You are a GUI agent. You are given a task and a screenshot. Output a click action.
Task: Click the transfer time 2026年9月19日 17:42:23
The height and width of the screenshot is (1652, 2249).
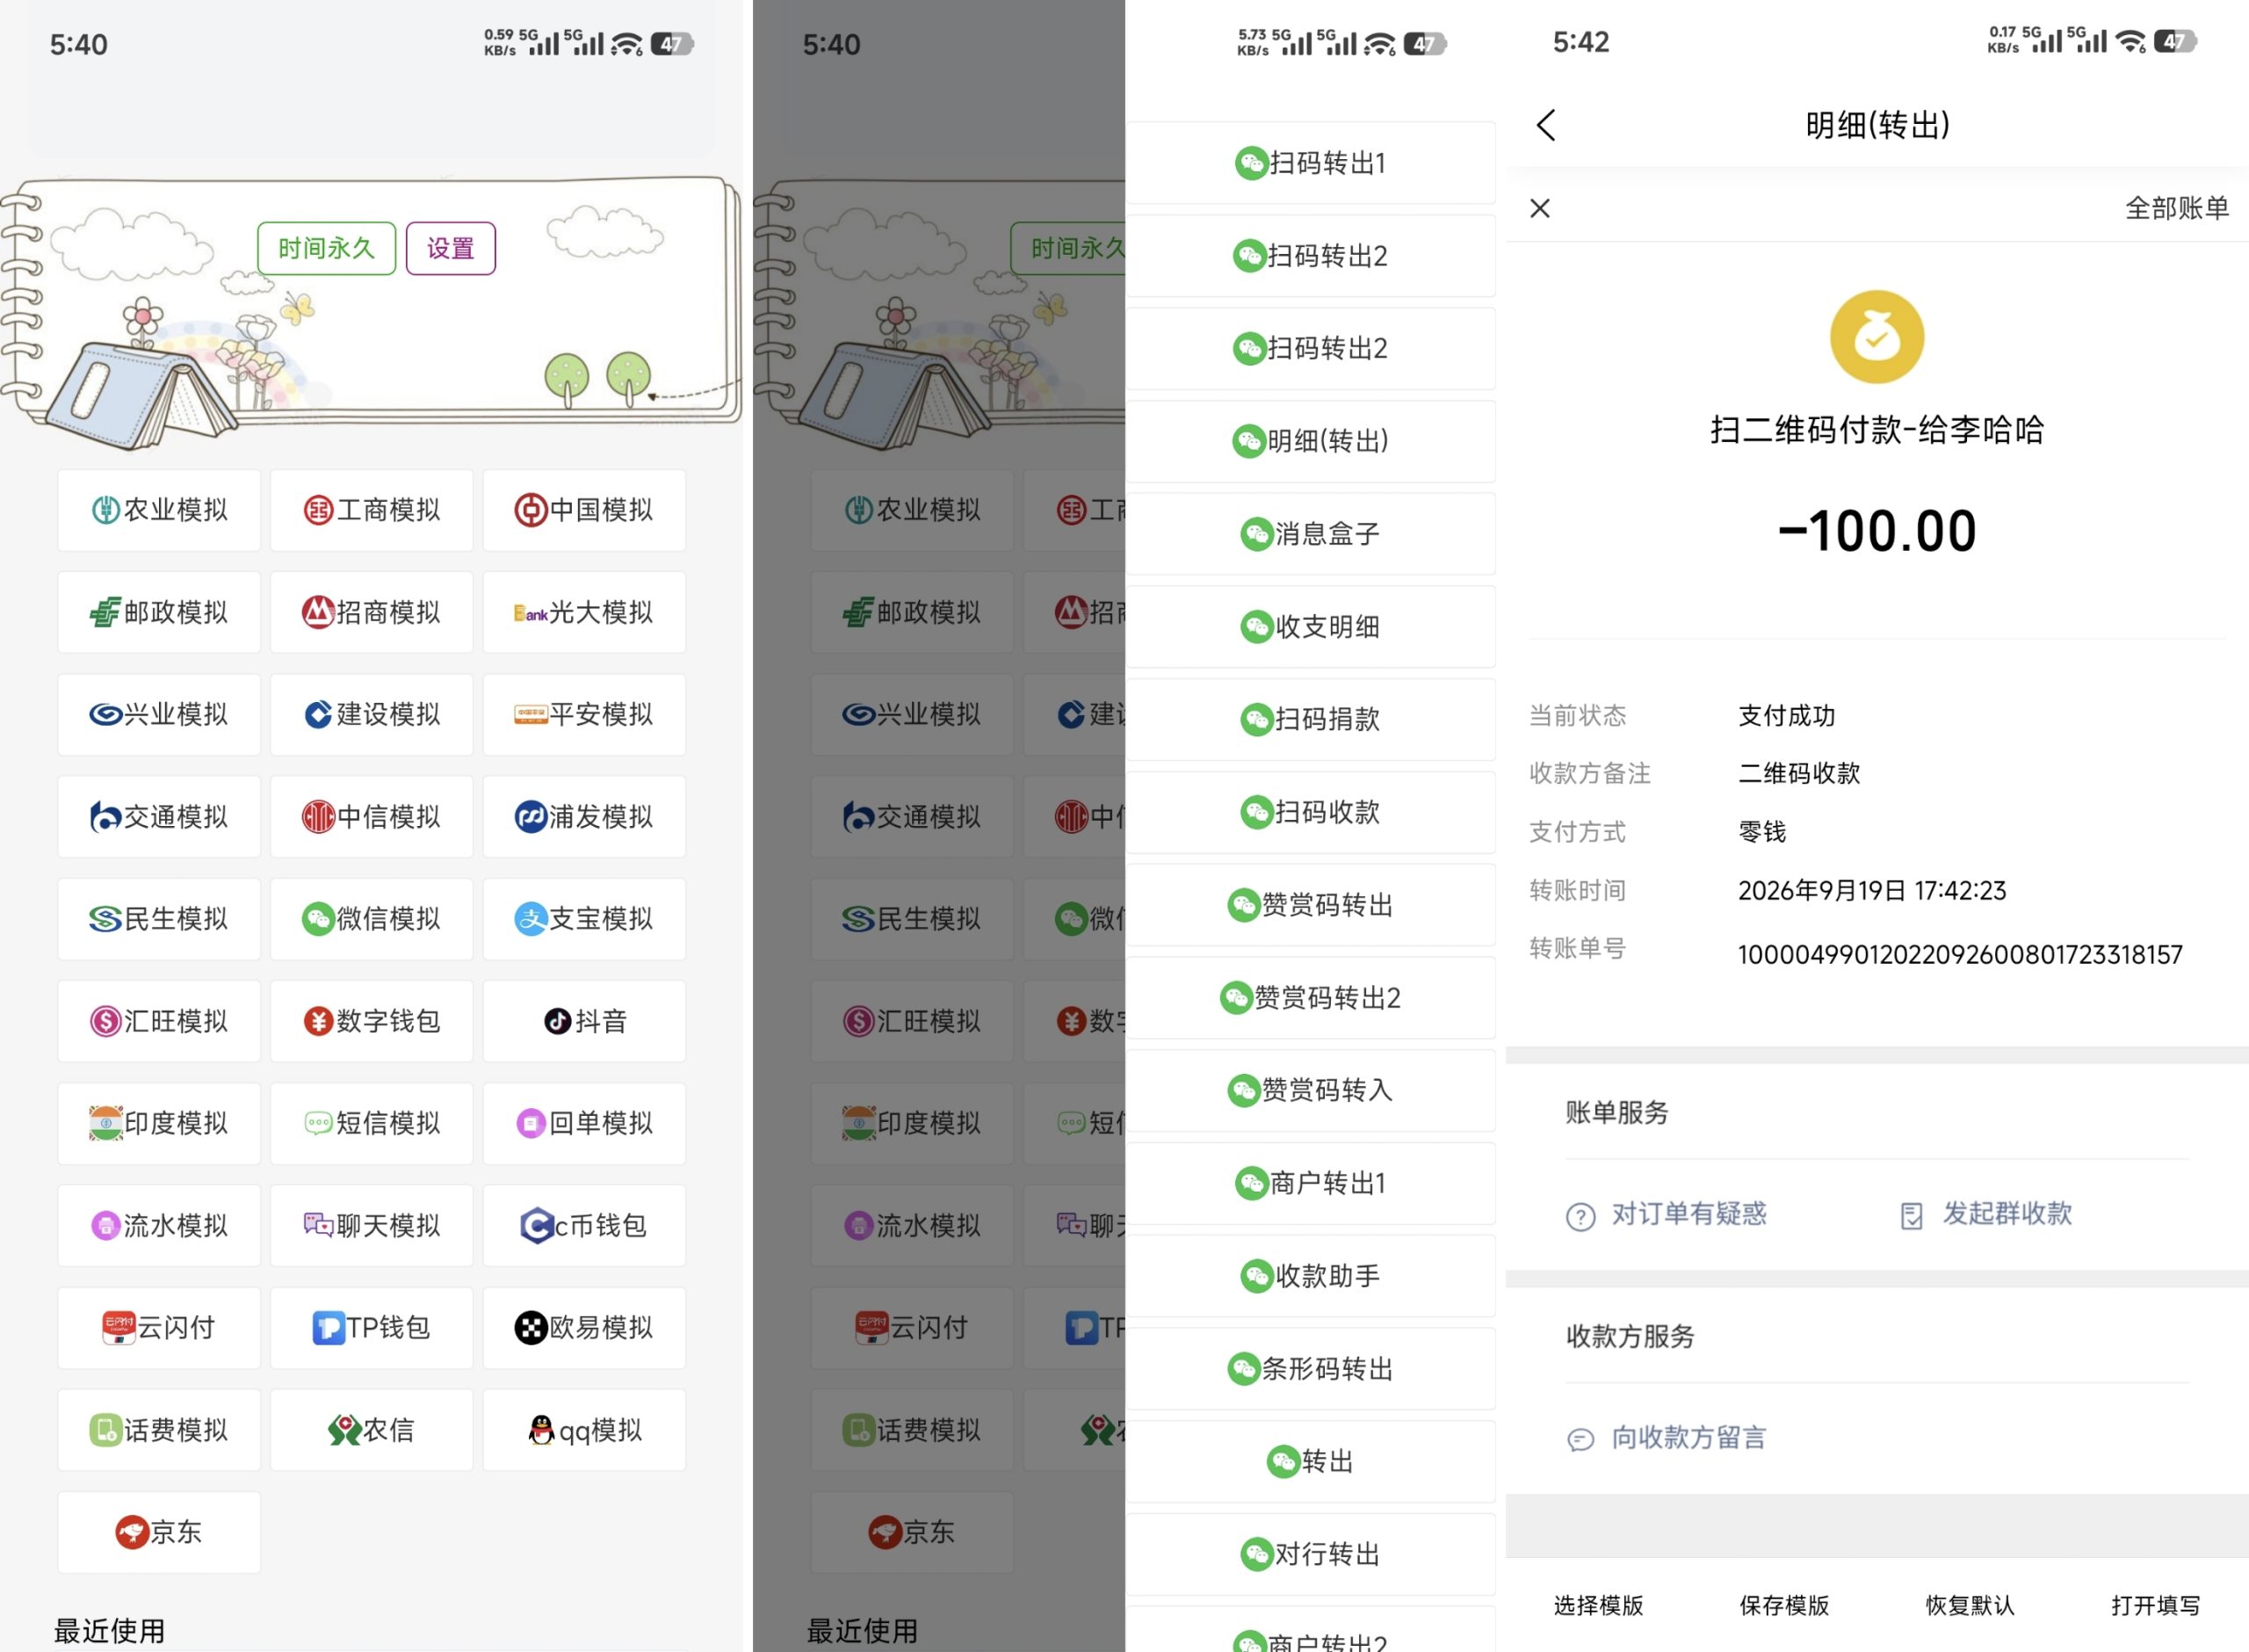(1871, 891)
